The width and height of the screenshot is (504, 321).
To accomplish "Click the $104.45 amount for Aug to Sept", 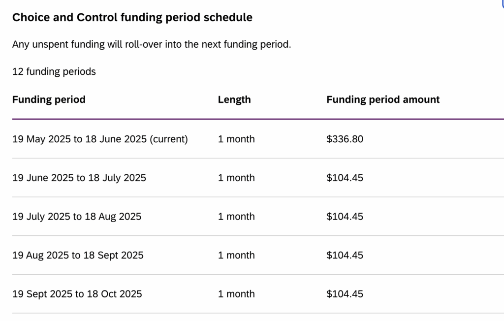I will (345, 255).
